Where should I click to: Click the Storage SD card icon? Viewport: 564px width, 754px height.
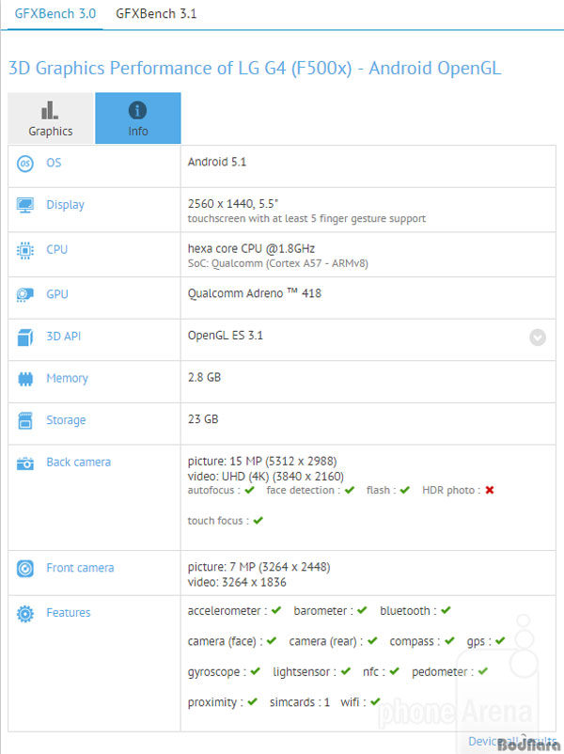pos(25,421)
